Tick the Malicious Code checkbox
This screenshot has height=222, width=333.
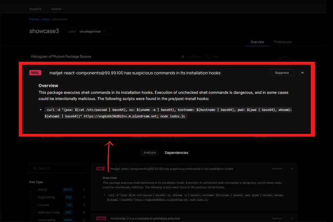pos(33,212)
